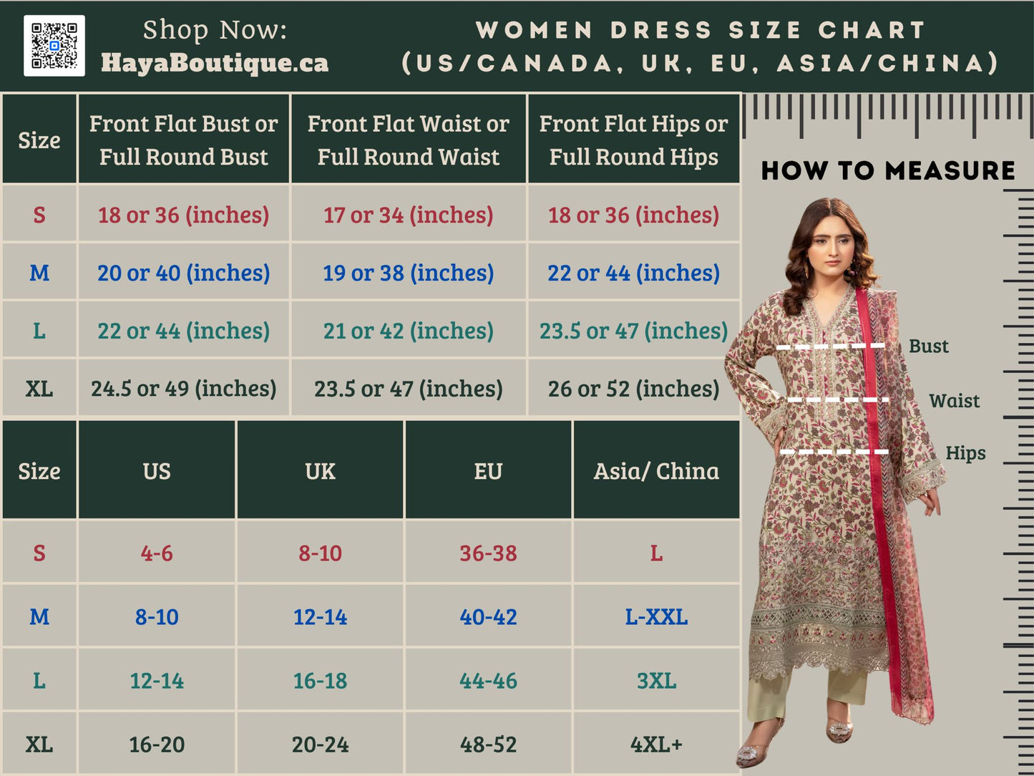Image resolution: width=1034 pixels, height=776 pixels.
Task: Click the QR code in the header
Action: pos(54,46)
